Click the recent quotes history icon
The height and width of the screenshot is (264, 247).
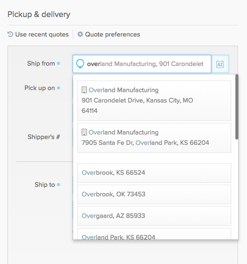tap(10, 34)
